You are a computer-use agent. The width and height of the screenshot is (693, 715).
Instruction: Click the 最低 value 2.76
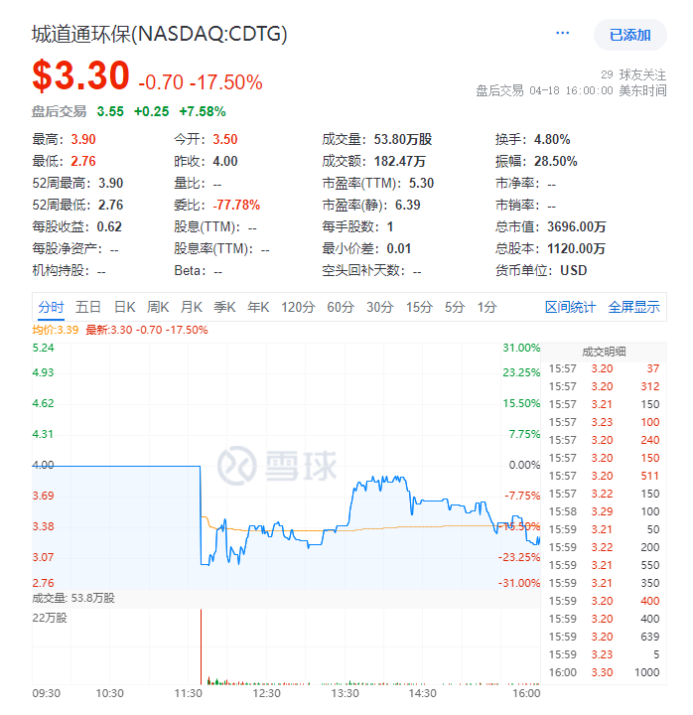coord(83,161)
